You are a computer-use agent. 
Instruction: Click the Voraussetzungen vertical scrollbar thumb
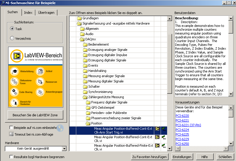(x=231, y=114)
